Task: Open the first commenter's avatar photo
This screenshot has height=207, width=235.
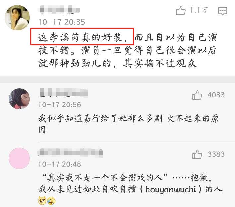Action: tap(17, 18)
